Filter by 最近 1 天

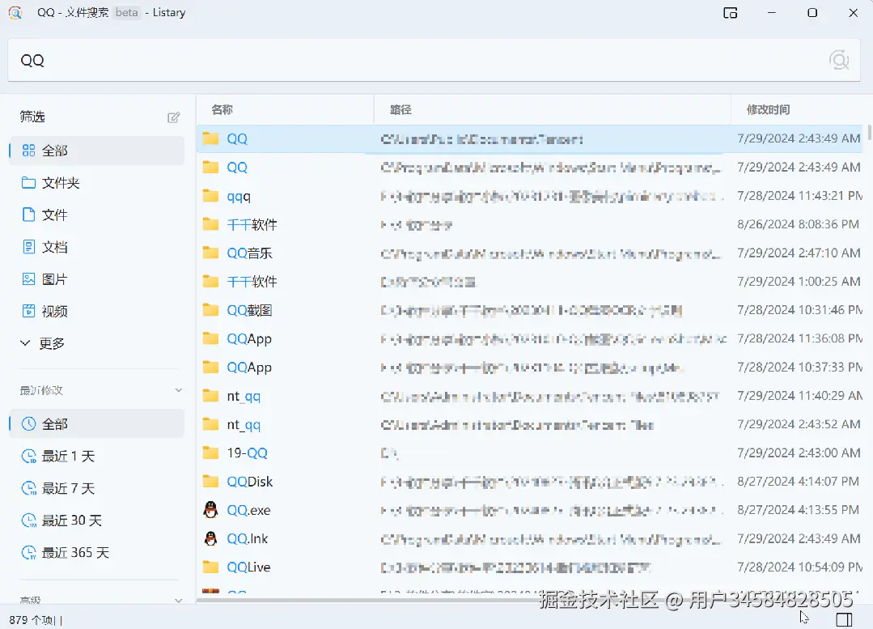click(x=97, y=457)
